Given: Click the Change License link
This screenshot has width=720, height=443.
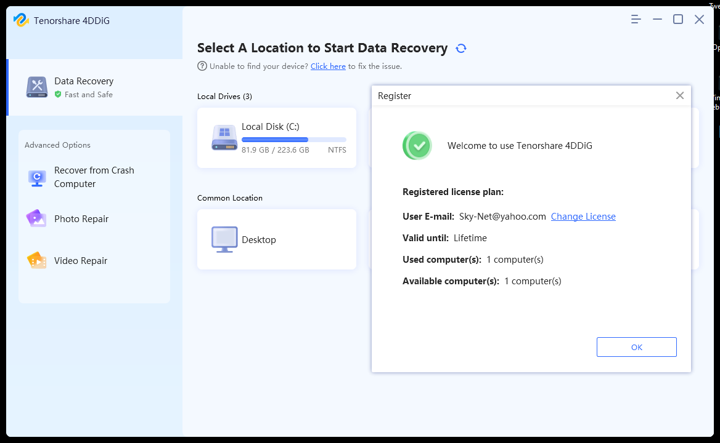Looking at the screenshot, I should [583, 216].
